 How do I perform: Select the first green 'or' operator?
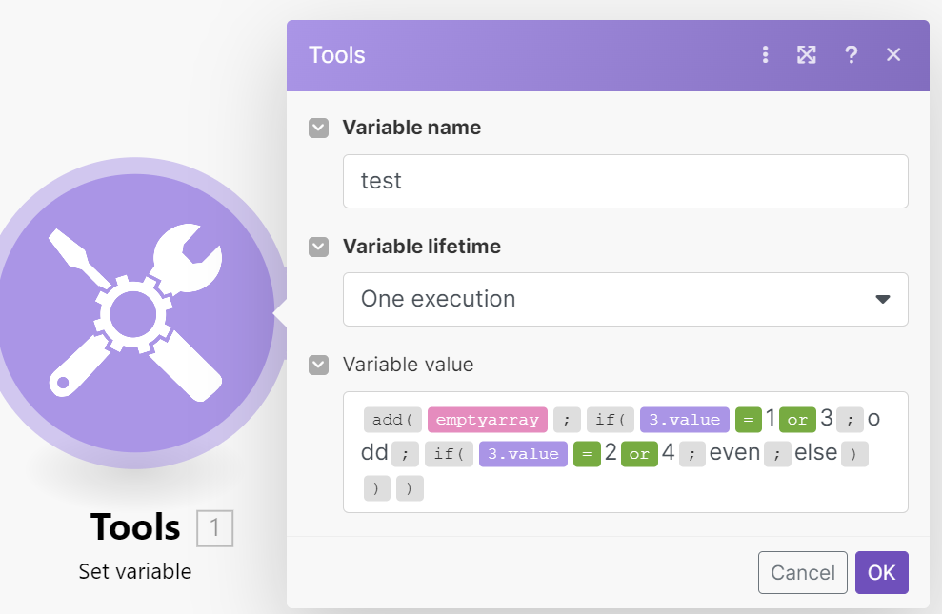pyautogui.click(x=797, y=420)
